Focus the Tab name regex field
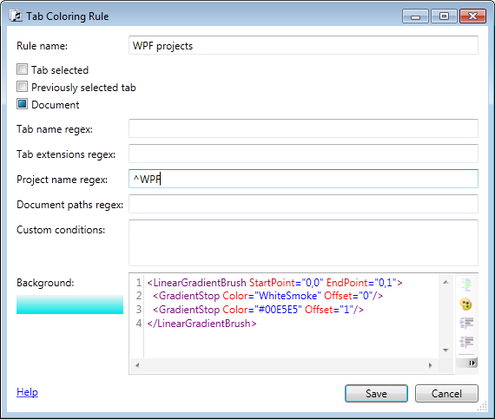The height and width of the screenshot is (419, 495). [x=303, y=128]
